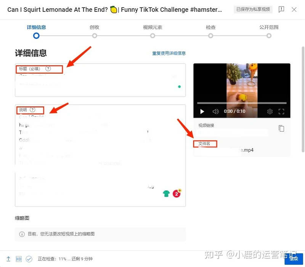This screenshot has width=305, height=267.
Task: Copy the video link
Action: pos(281,128)
